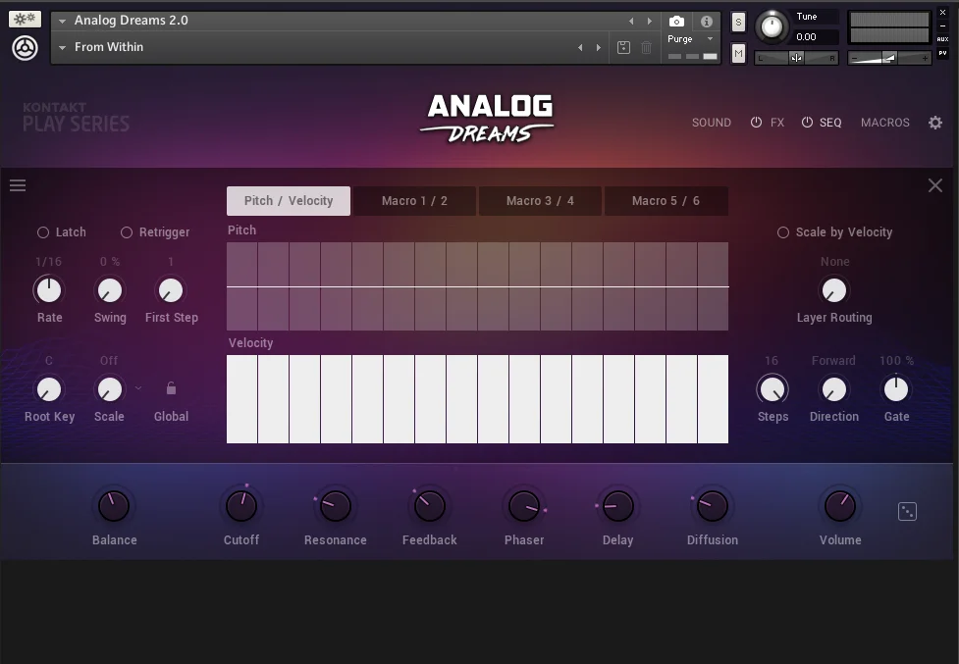Open the MACROS page
This screenshot has height=664, width=959.
coord(885,123)
